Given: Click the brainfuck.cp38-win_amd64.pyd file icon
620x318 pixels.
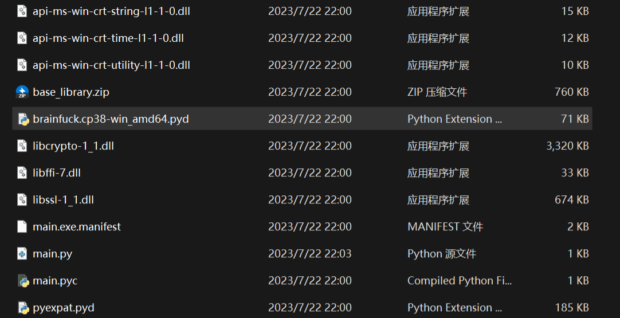Looking at the screenshot, I should 23,119.
